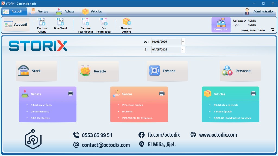Expand the 'De' date dropdown

click(183, 42)
